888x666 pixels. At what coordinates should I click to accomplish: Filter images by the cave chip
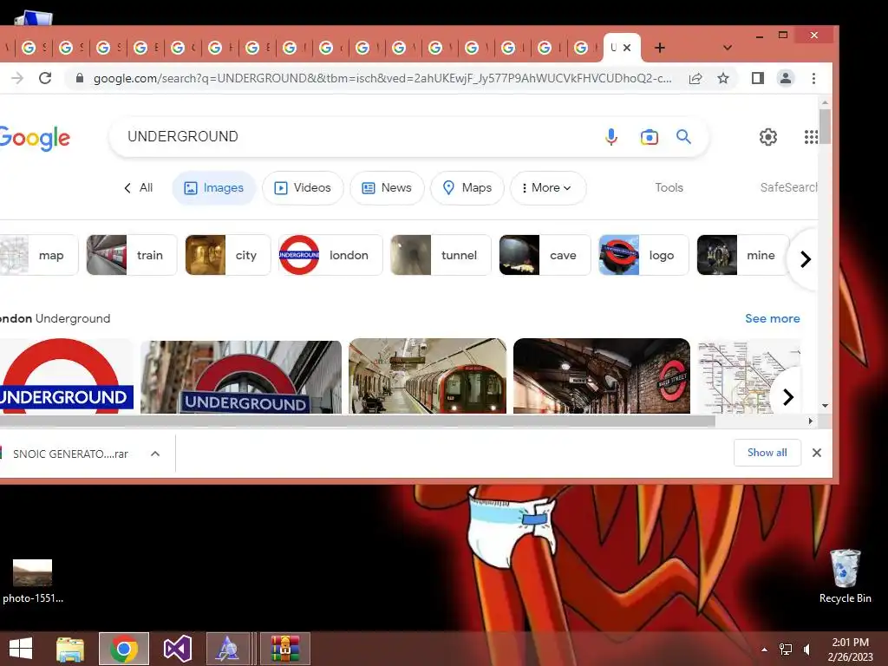click(545, 255)
